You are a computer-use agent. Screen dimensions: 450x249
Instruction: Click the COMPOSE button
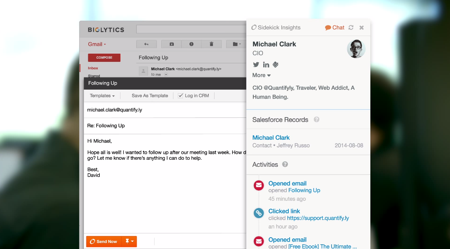tap(104, 58)
